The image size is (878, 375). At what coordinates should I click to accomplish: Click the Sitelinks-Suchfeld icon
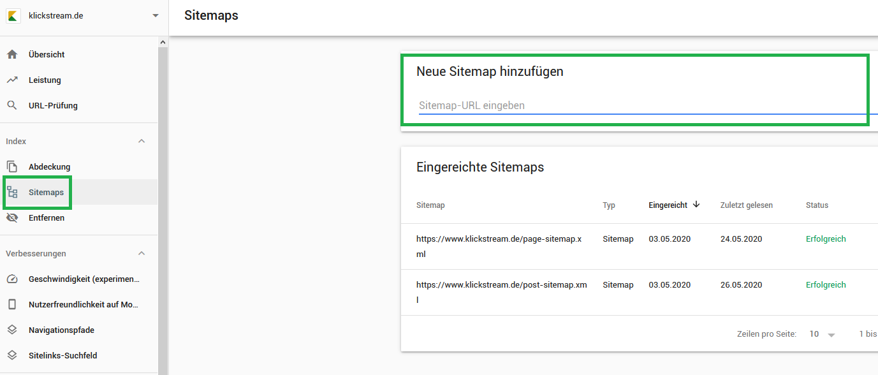pyautogui.click(x=13, y=355)
